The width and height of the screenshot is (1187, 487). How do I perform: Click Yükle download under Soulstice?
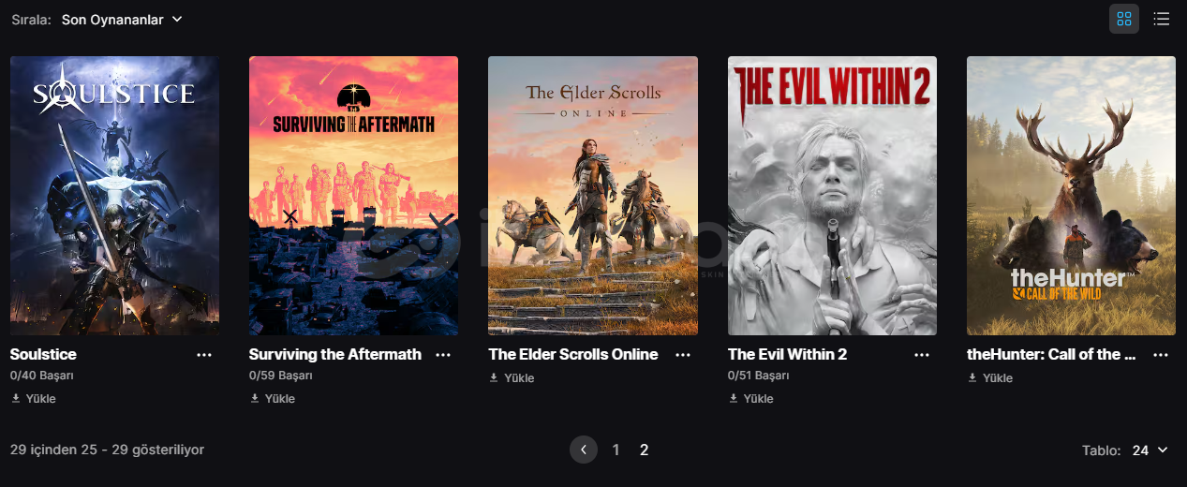pyautogui.click(x=34, y=398)
